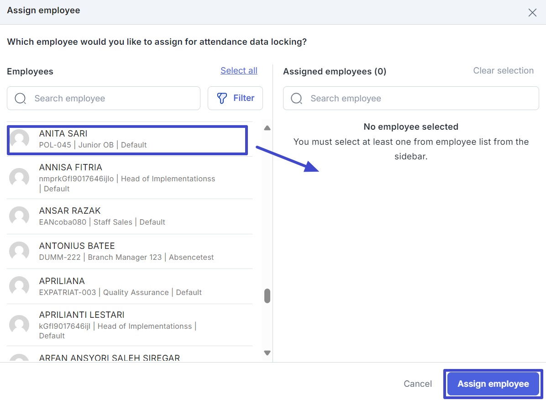
Task: Click the employee list scroll up arrow
Action: pos(267,128)
